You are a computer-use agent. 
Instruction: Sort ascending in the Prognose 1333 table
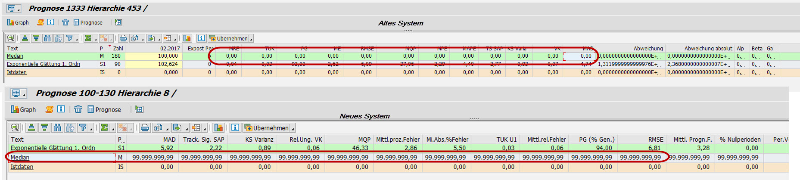(x=25, y=38)
